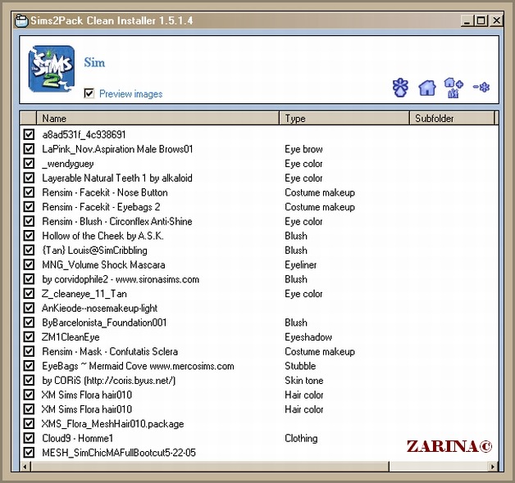Screen dimensions: 515x483
Task: Select AnKieode--nosemakeup-light entry
Action: pos(99,308)
